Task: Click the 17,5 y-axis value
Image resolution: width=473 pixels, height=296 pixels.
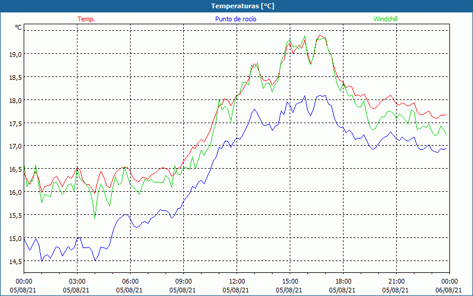Action: pos(15,123)
